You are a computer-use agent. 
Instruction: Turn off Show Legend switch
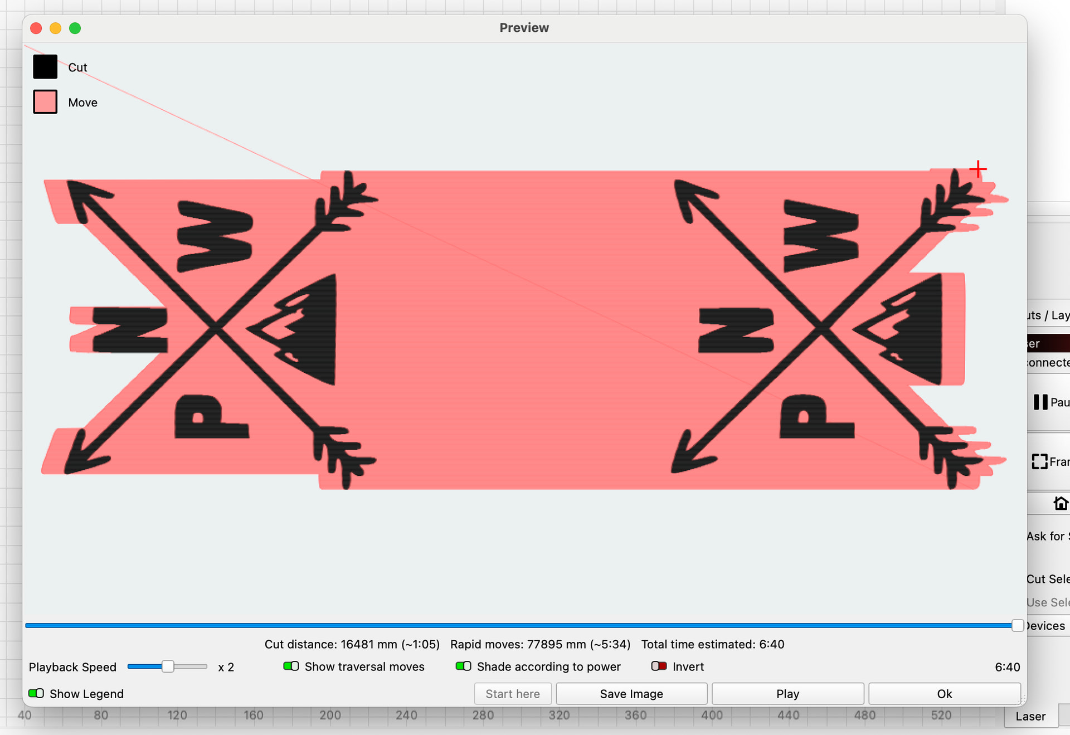coord(36,694)
